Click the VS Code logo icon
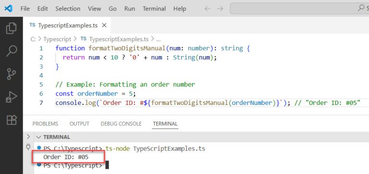This screenshot has height=174, width=369. (x=9, y=9)
